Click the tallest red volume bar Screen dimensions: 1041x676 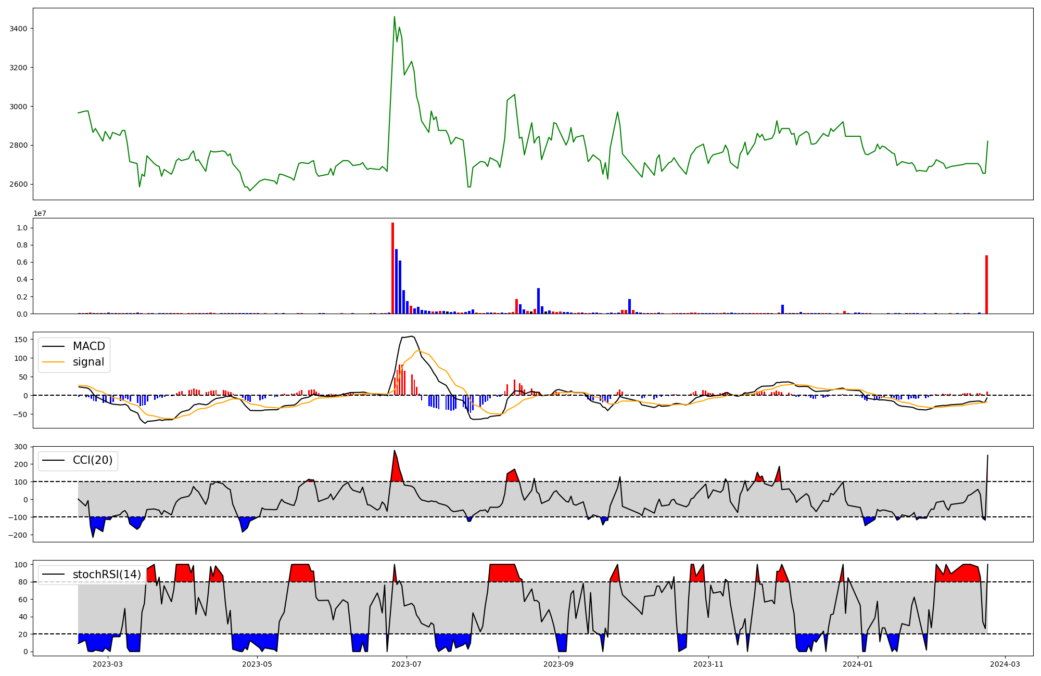pyautogui.click(x=392, y=268)
